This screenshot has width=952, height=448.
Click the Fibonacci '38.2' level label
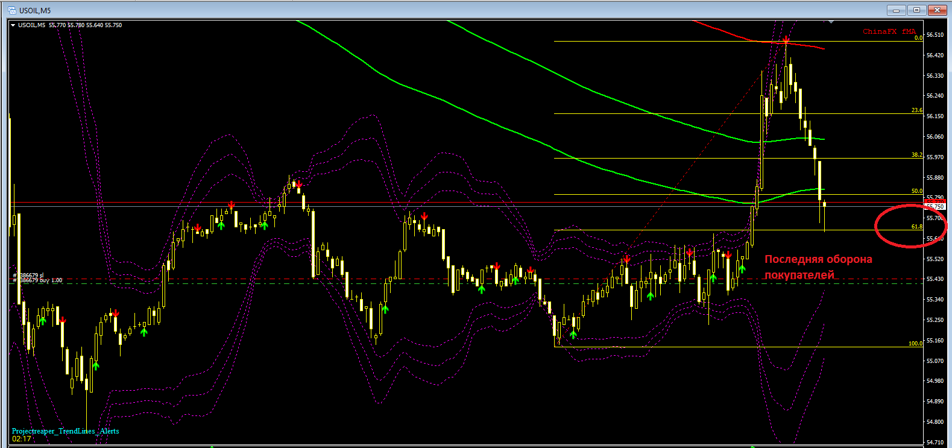tap(917, 155)
